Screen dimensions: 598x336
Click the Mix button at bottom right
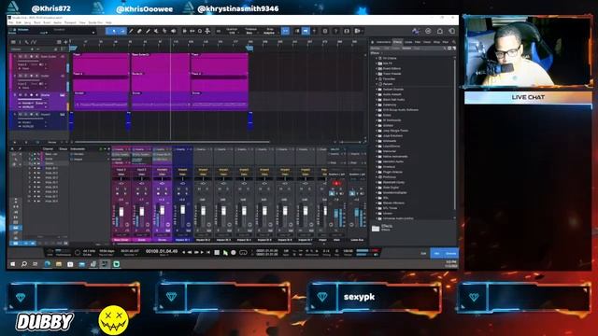(x=437, y=253)
